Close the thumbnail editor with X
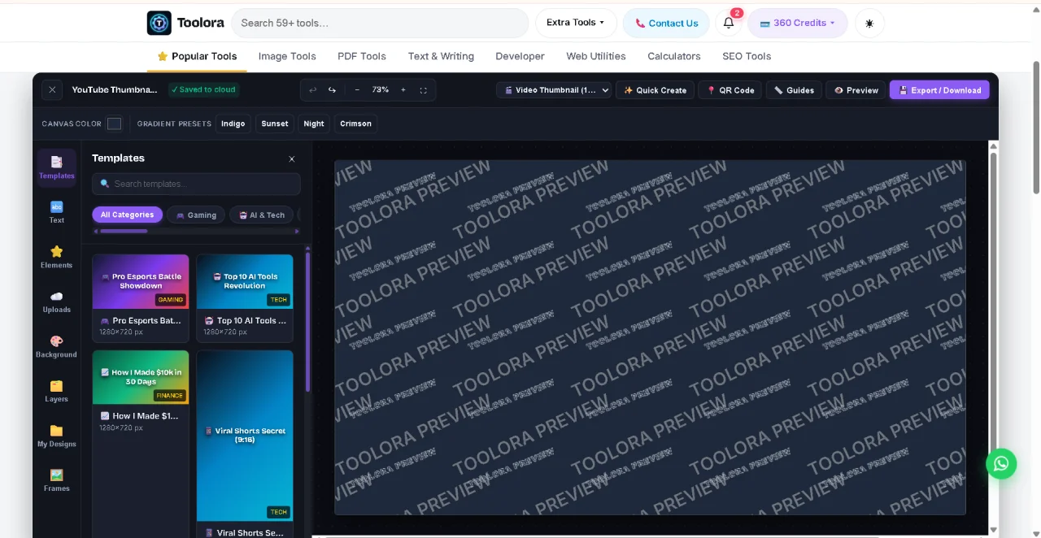Screen dimensions: 1041x538 pyautogui.click(x=52, y=90)
